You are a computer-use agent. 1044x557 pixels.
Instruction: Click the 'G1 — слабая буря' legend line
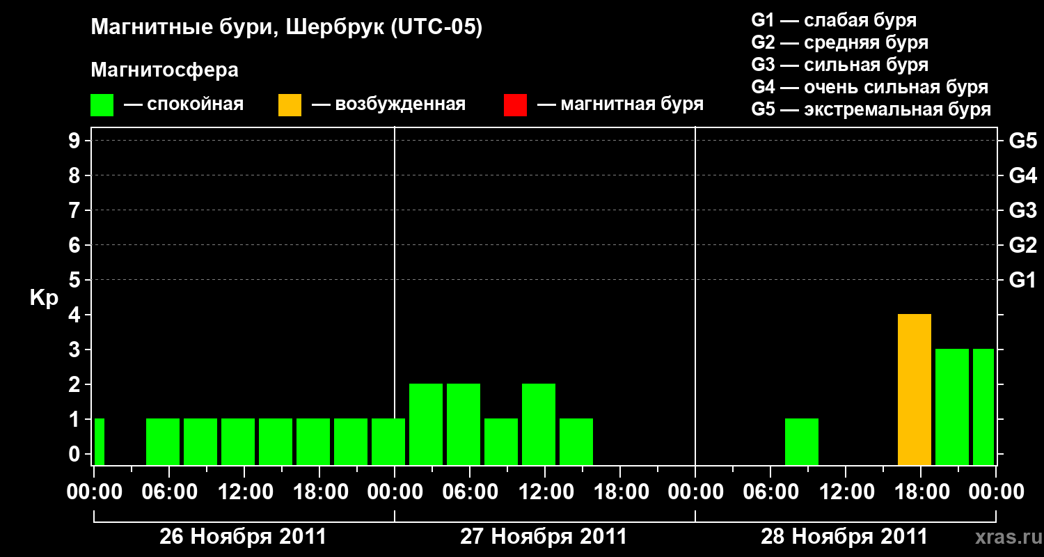point(834,20)
